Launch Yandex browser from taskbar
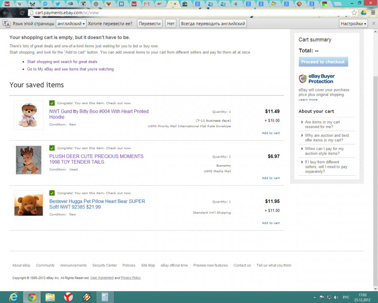Image resolution: width=378 pixels, height=303 pixels. point(68,297)
